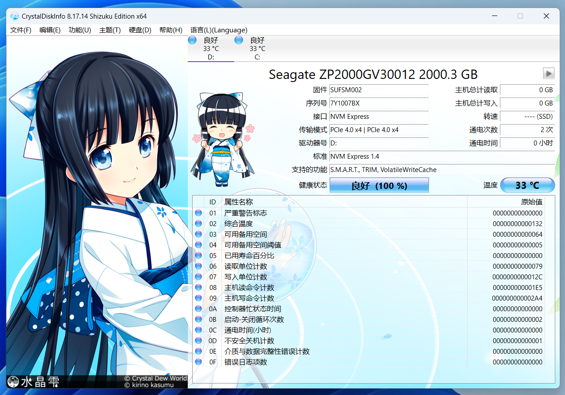Click the status orb for attribute 0C
The width and height of the screenshot is (565, 395).
(198, 330)
